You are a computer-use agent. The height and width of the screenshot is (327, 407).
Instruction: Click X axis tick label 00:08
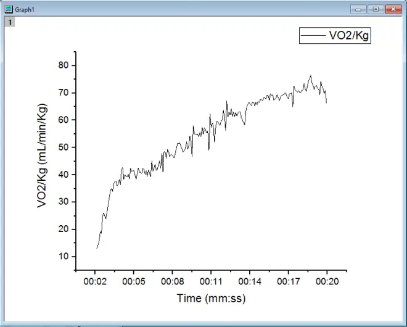coord(172,281)
